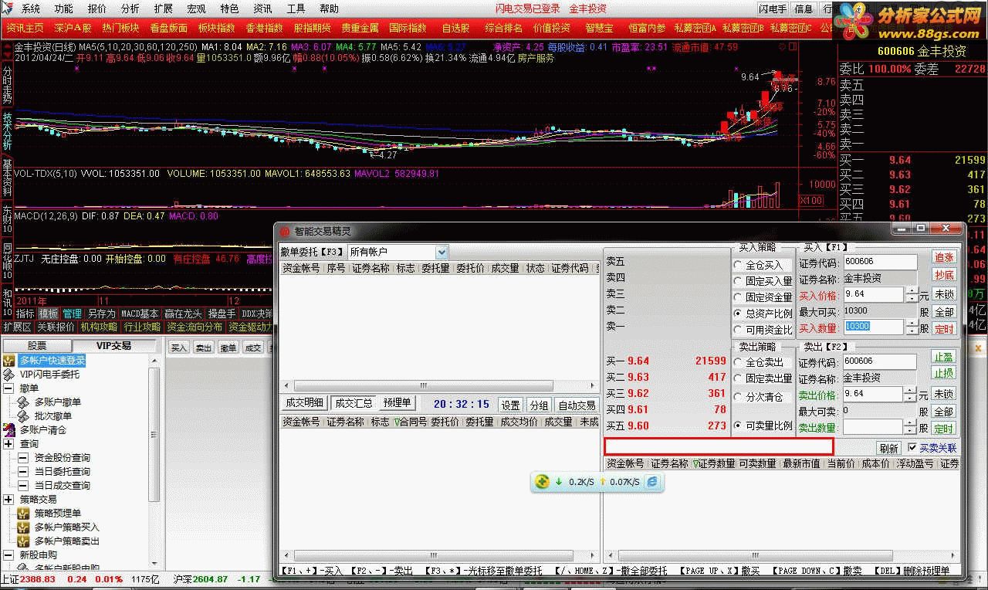Collapse the 撤单 tree node
Image resolution: width=988 pixels, height=590 pixels.
8,388
